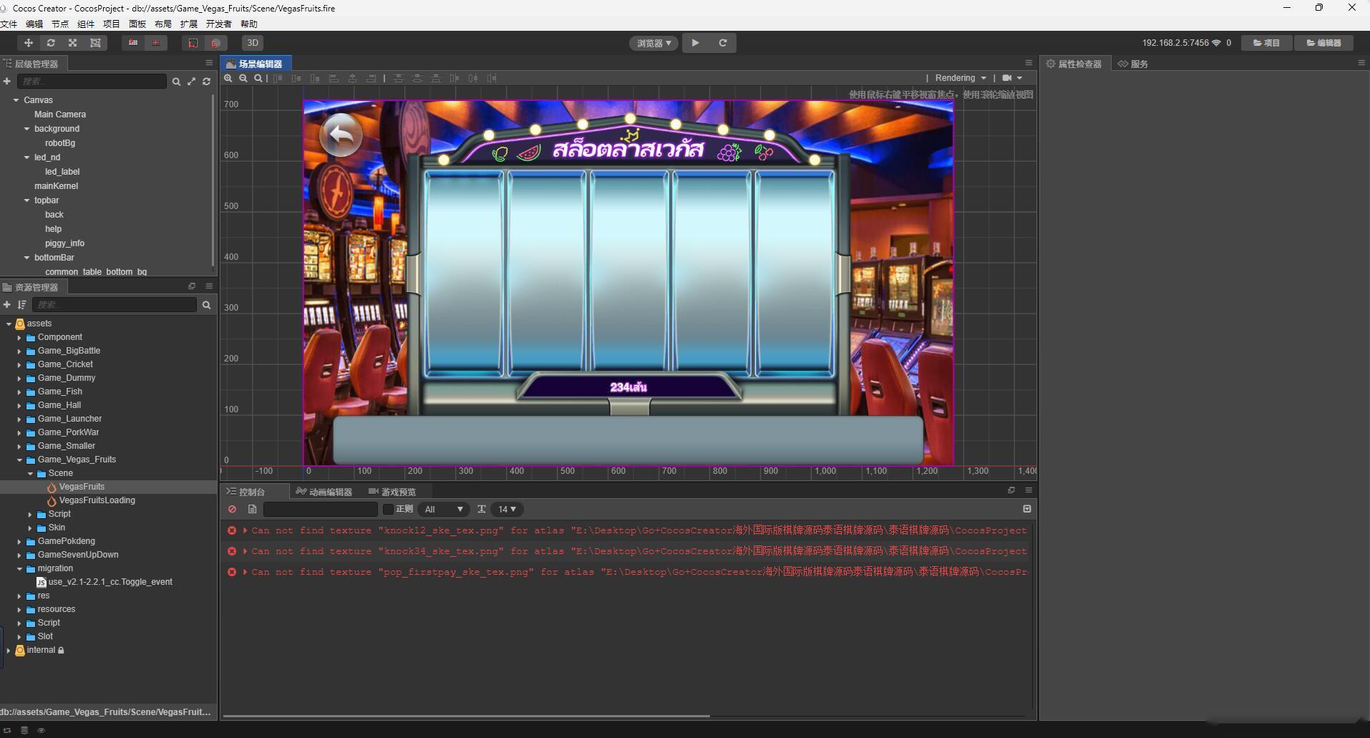Image resolution: width=1370 pixels, height=738 pixels.
Task: Expand the Game_Hall folder
Action: pyautogui.click(x=19, y=405)
